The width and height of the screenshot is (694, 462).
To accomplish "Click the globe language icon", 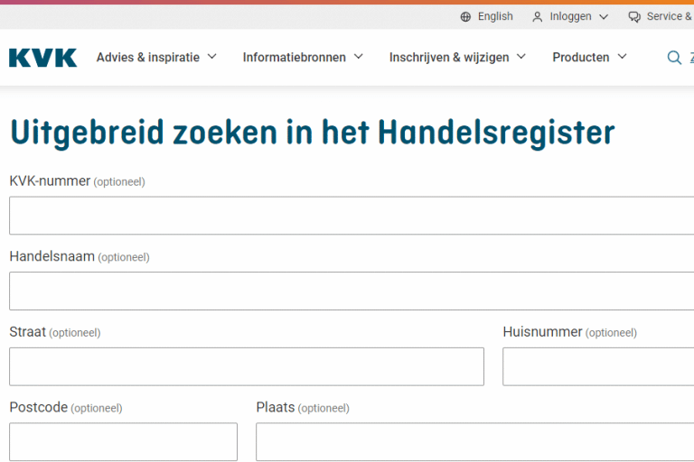I will [x=465, y=17].
